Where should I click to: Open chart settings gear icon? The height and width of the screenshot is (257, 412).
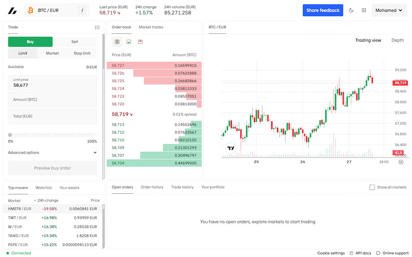coord(401,162)
